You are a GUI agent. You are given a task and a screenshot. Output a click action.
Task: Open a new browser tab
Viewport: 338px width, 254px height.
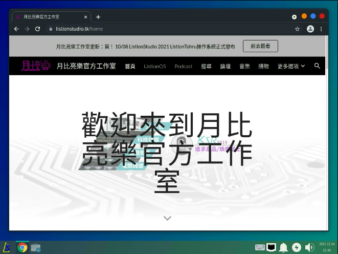[x=98, y=17]
